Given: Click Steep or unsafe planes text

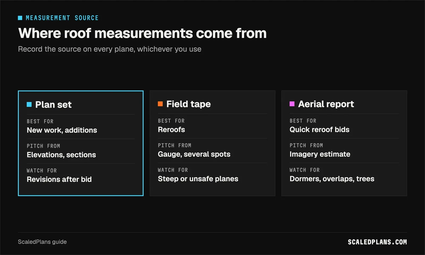Looking at the screenshot, I should pyautogui.click(x=198, y=179).
